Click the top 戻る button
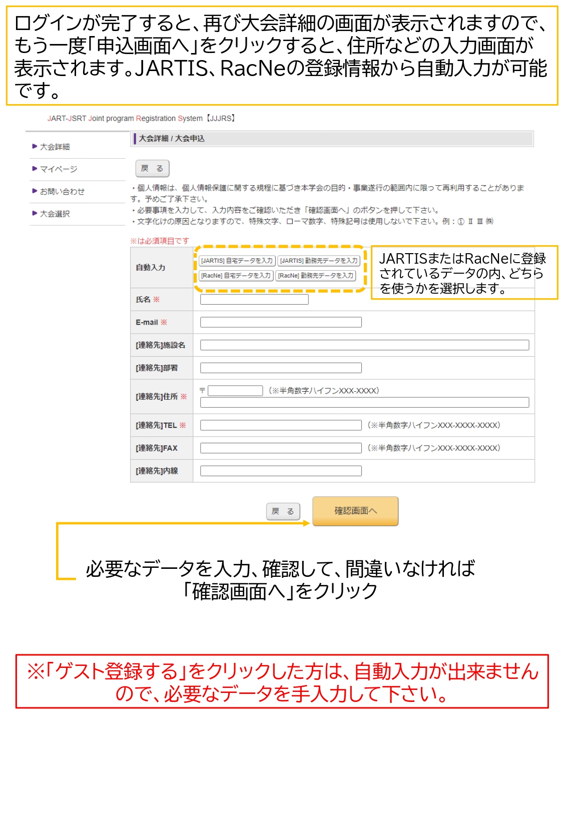563x813 pixels. click(x=152, y=169)
